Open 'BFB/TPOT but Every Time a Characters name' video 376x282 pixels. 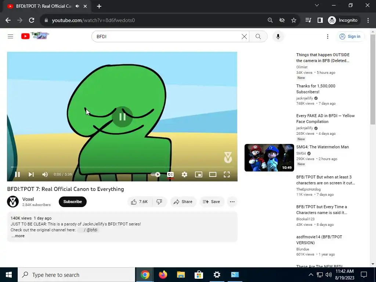[x=322, y=210]
